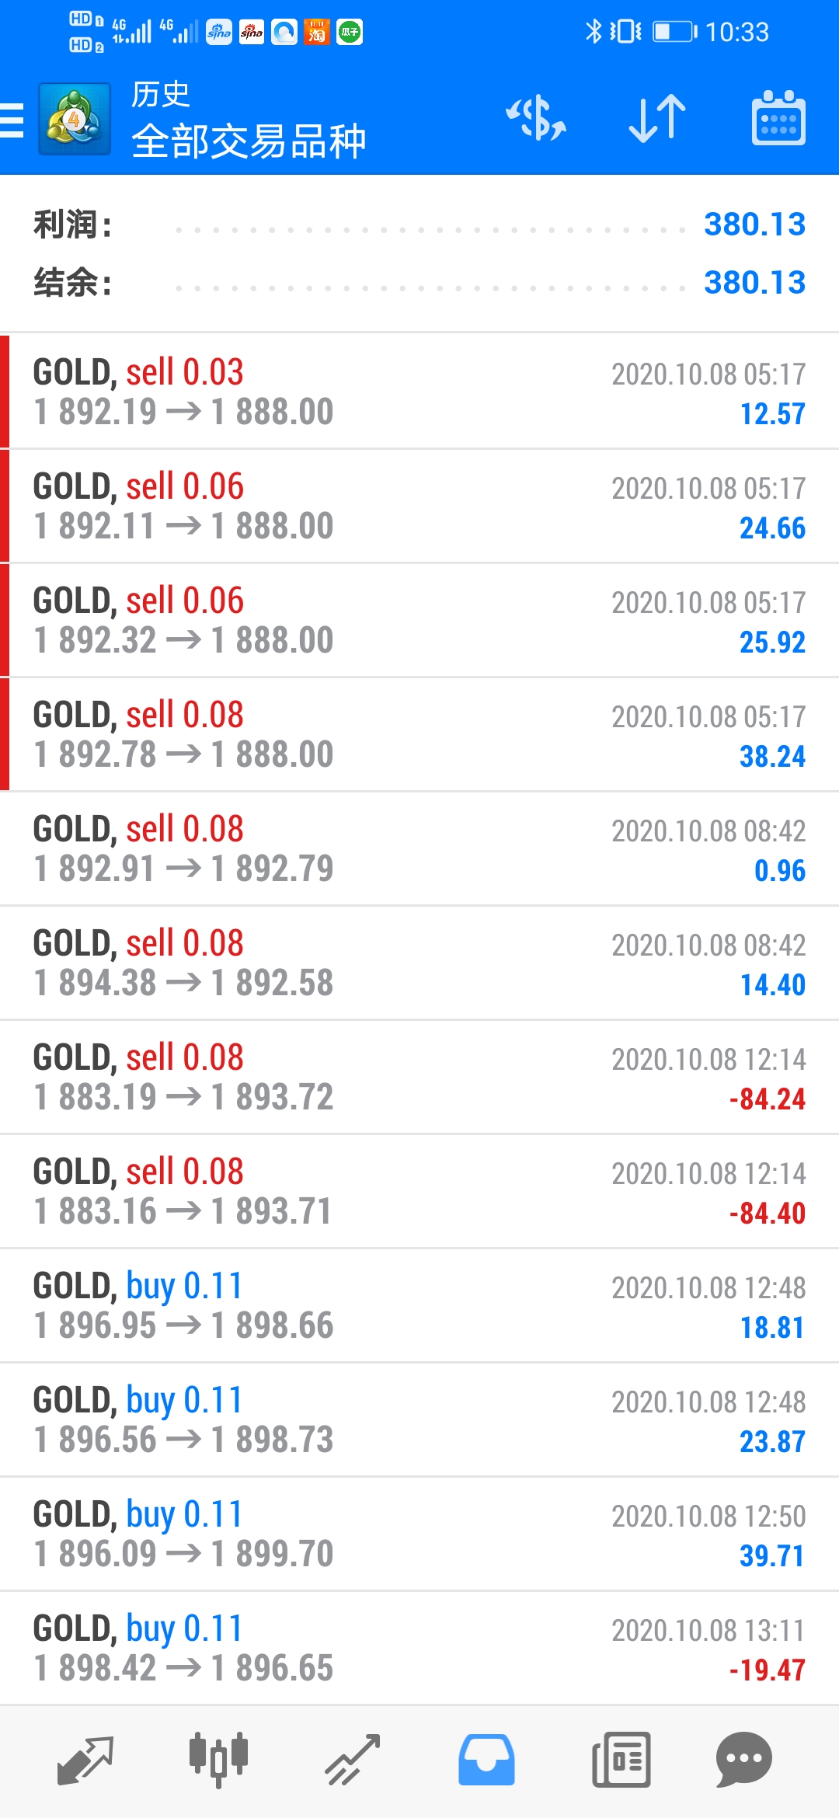This screenshot has width=839, height=1818.
Task: Select the buy trade losing -19.47
Action: coord(419,1648)
